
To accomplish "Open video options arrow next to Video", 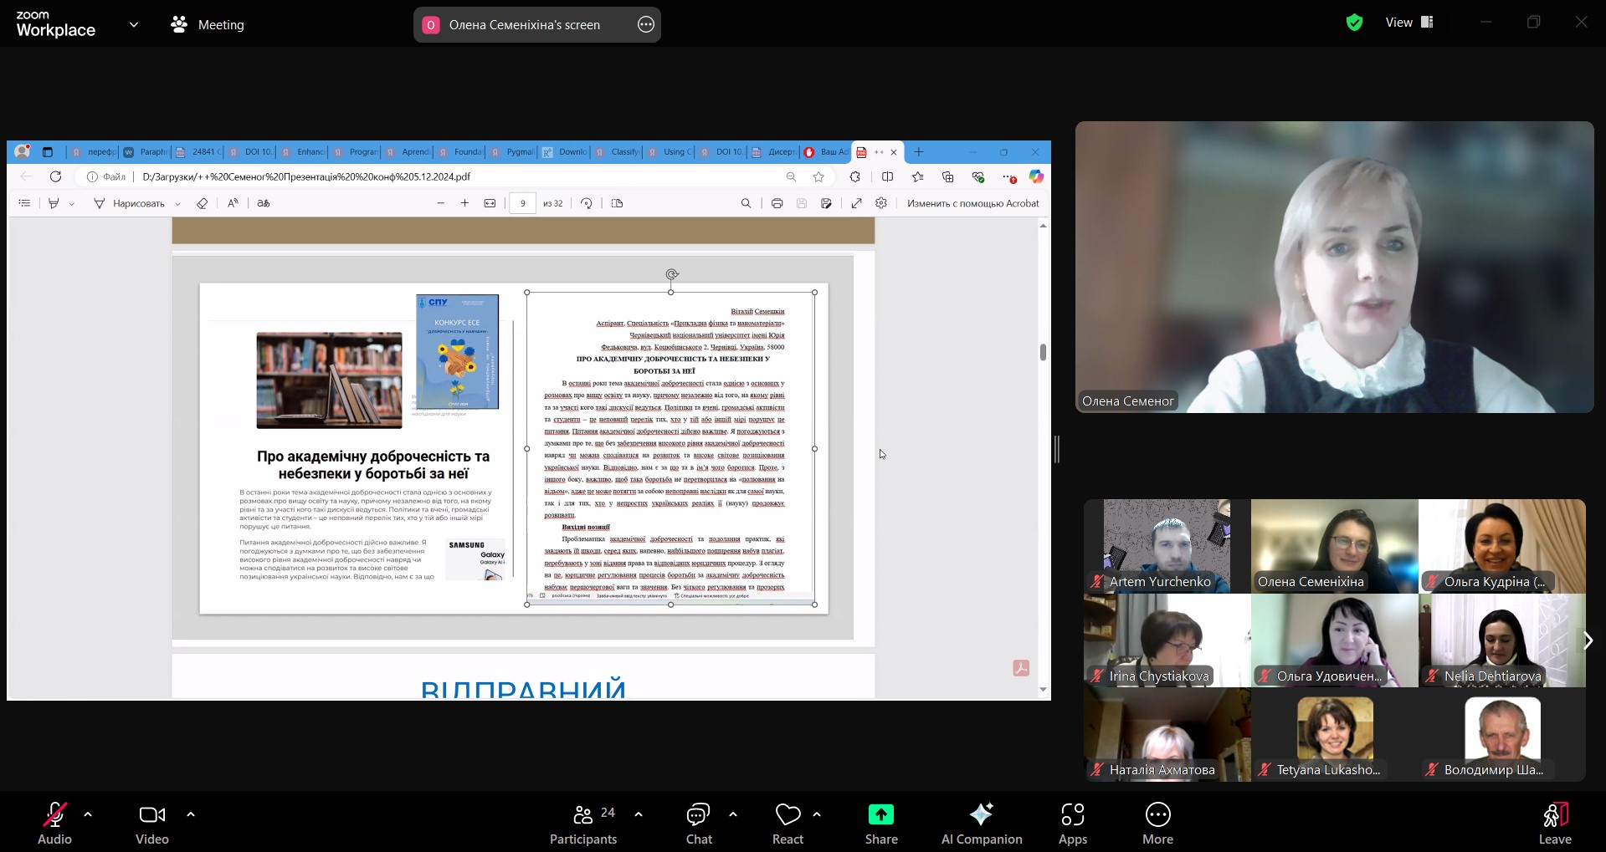I will (191, 814).
